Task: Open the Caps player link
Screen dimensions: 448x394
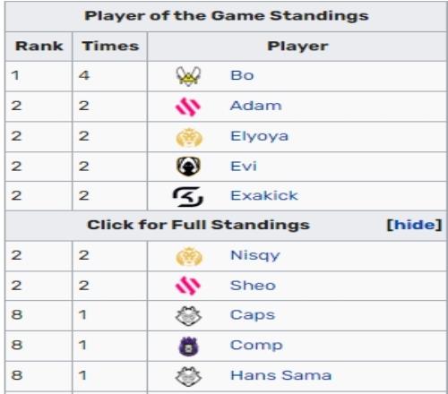Action: pyautogui.click(x=253, y=315)
